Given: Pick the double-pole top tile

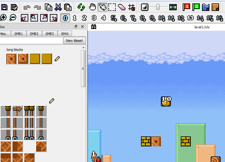Looking at the screenshot, I should 29,111.
